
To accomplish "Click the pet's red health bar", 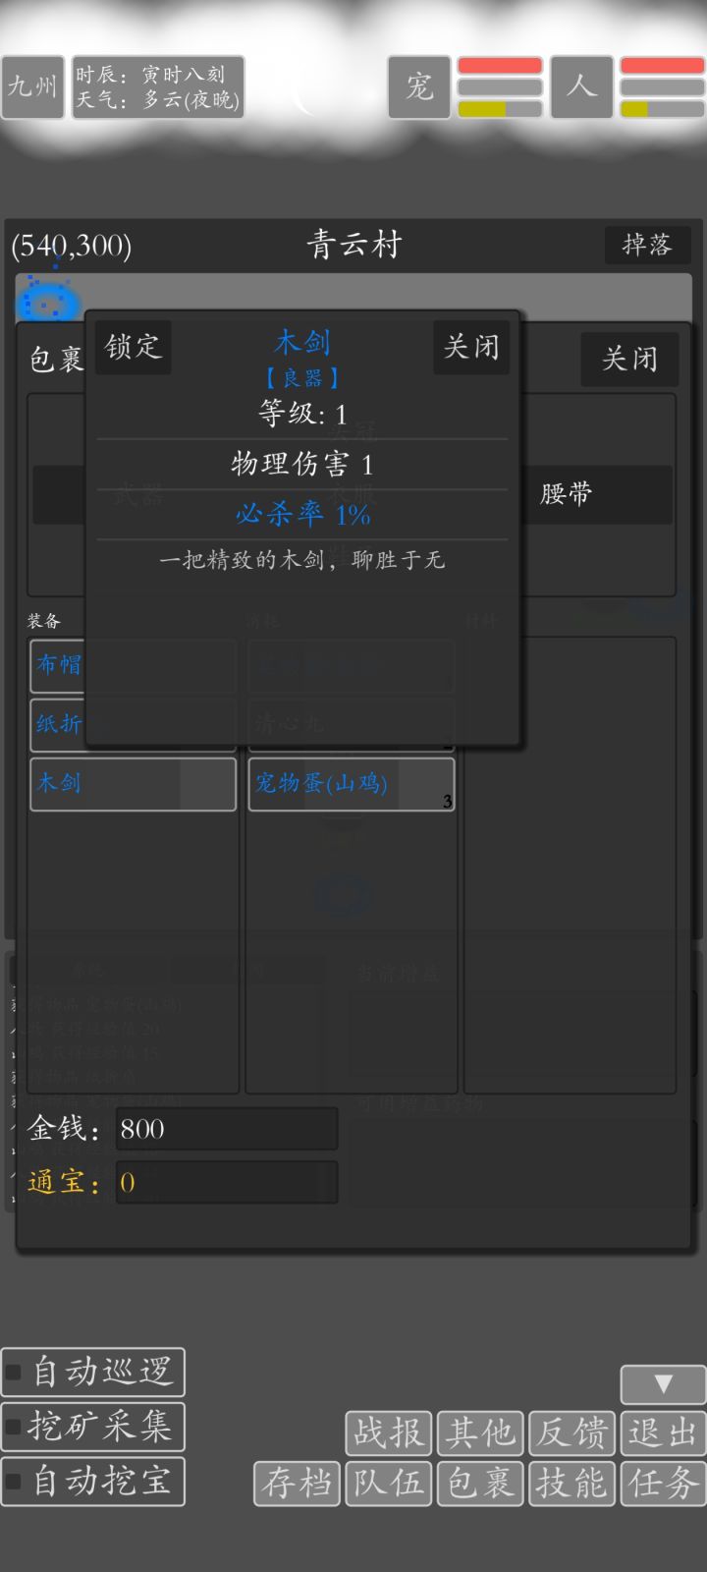I will [x=500, y=66].
